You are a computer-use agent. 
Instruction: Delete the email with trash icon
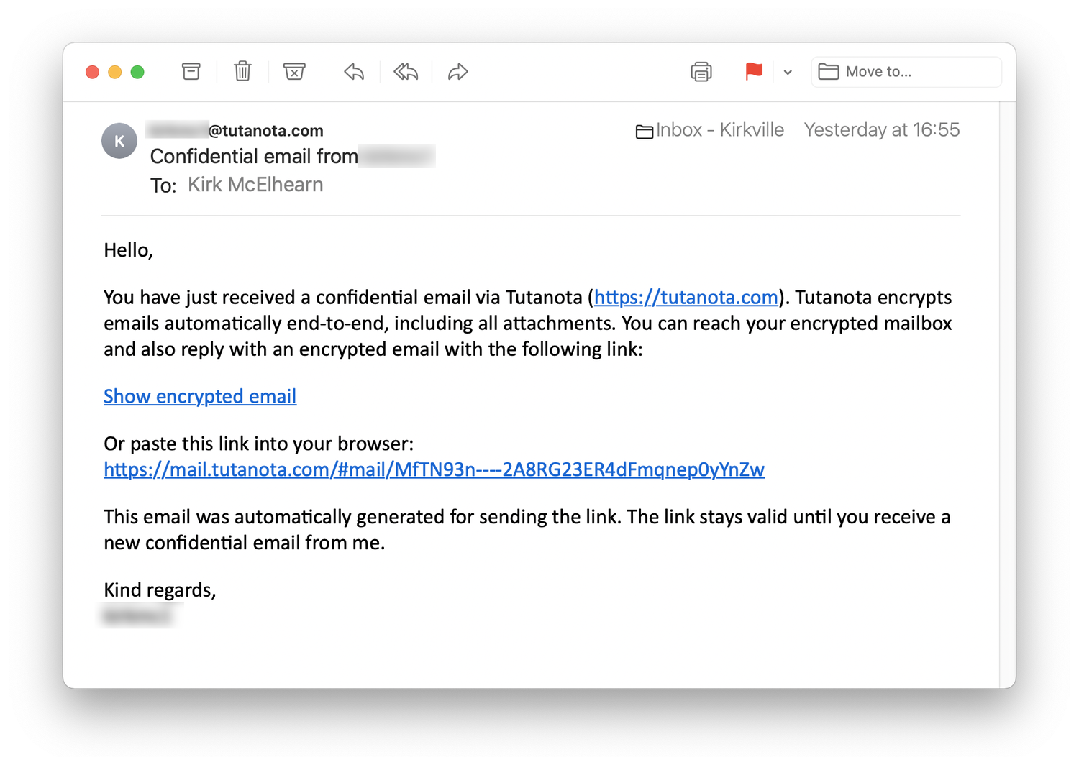tap(242, 71)
